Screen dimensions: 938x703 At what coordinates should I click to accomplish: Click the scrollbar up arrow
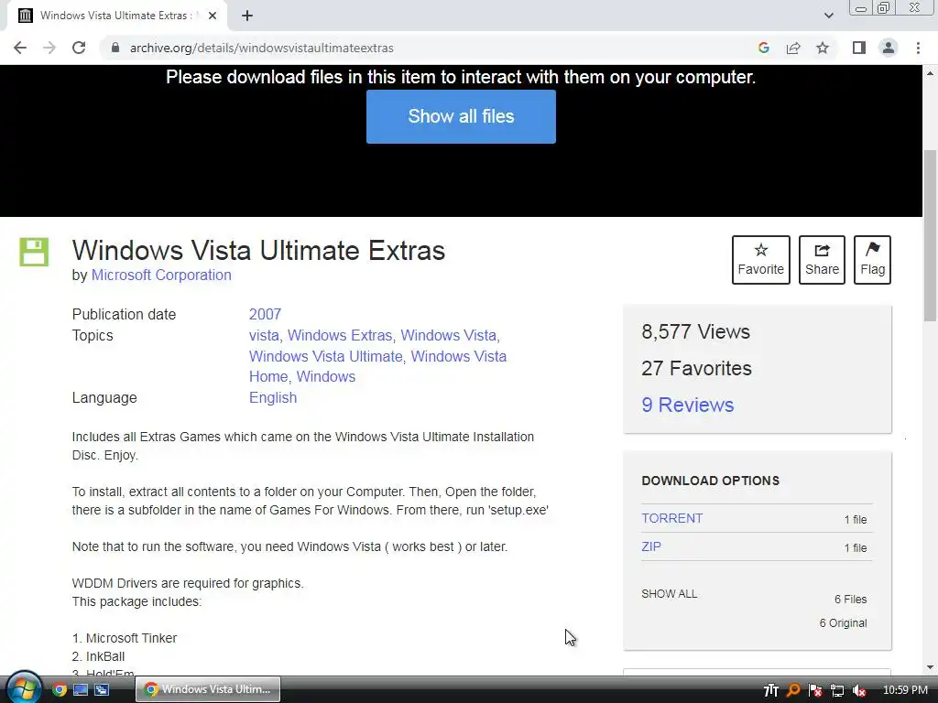931,73
